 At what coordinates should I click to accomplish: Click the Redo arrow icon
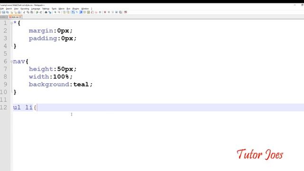41,12
